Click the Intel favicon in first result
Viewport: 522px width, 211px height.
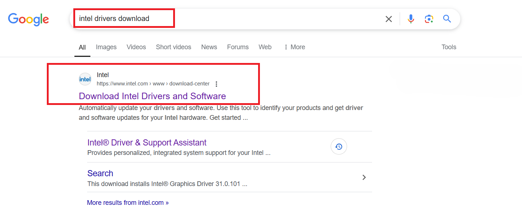click(85, 79)
